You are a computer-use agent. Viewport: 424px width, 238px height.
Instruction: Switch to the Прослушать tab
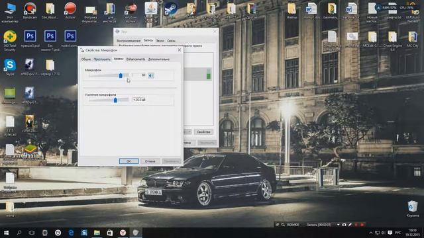(x=102, y=59)
